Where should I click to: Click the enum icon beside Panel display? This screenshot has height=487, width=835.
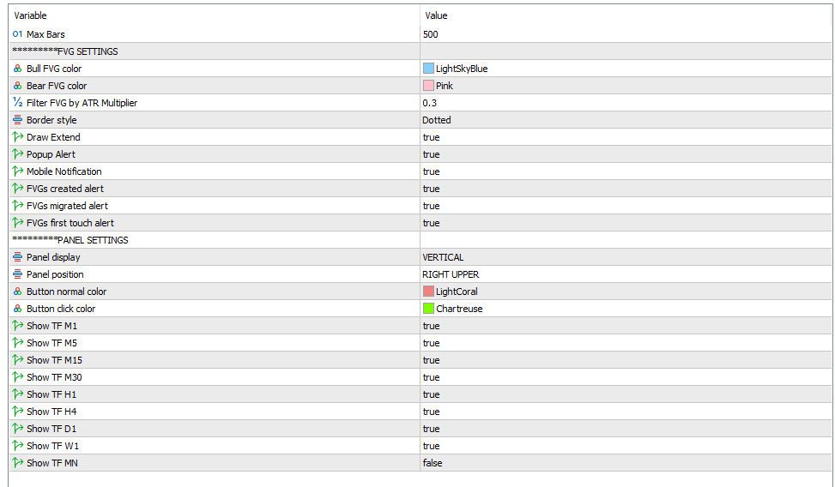(17, 257)
